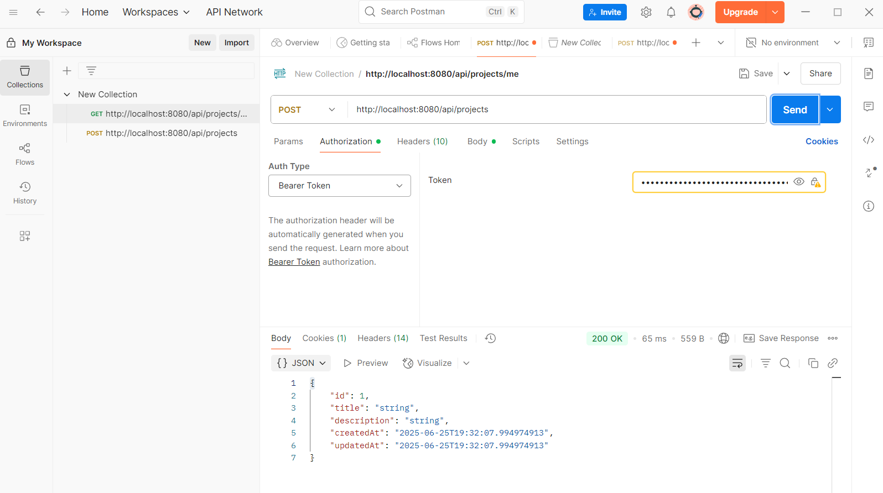This screenshot has width=883, height=493.
Task: Click the collections filter icon
Action: coord(91,71)
